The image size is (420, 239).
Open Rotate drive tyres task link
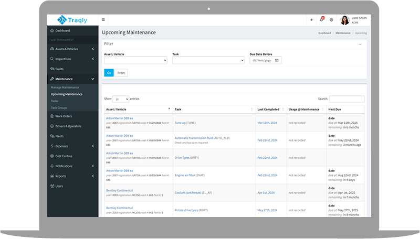coord(186,210)
